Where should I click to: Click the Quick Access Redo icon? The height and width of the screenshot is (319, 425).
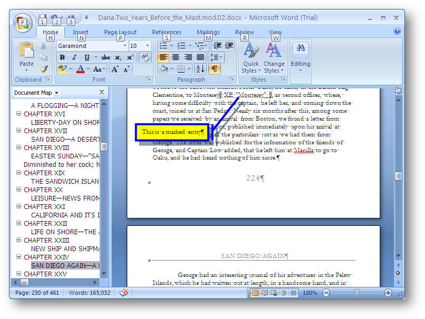coord(70,18)
